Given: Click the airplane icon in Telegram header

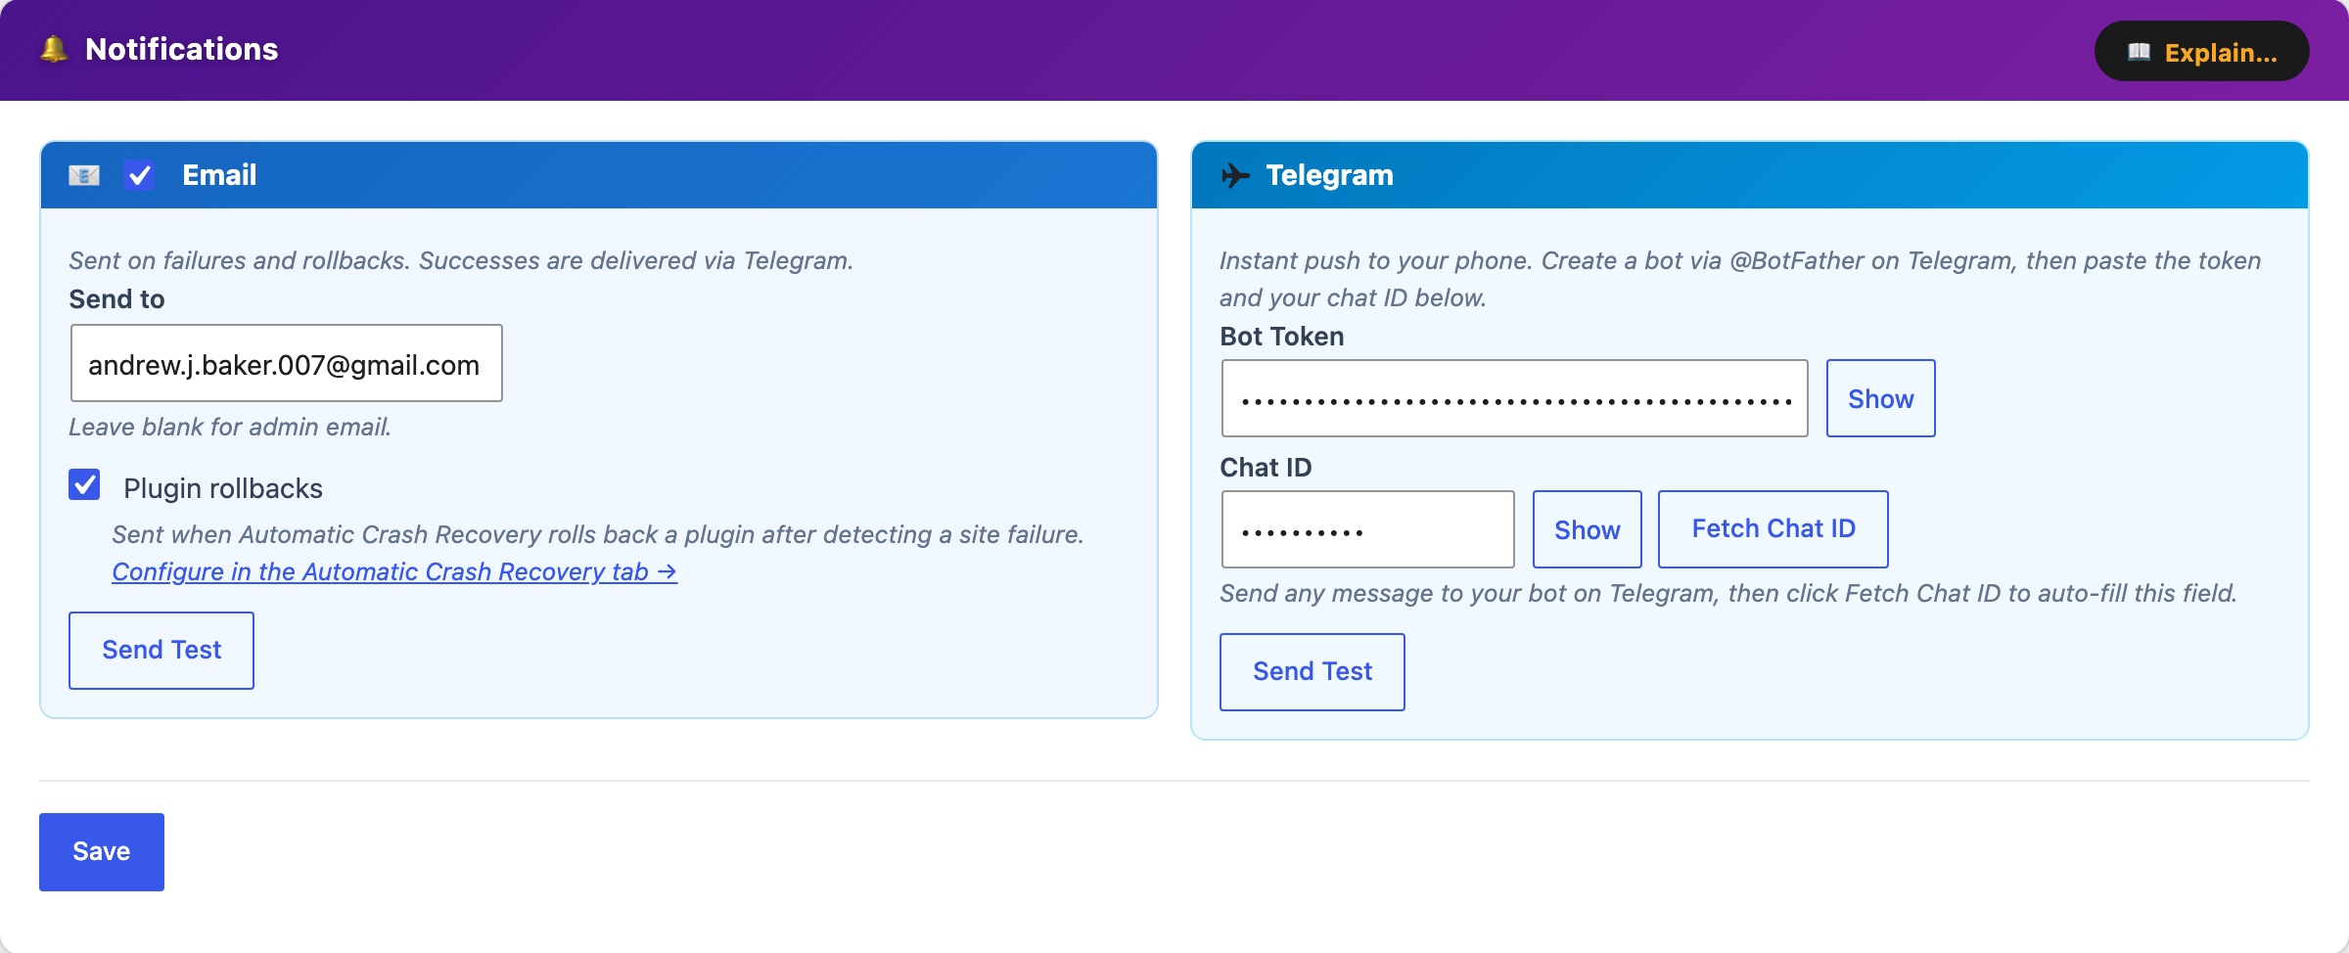Looking at the screenshot, I should (x=1235, y=175).
